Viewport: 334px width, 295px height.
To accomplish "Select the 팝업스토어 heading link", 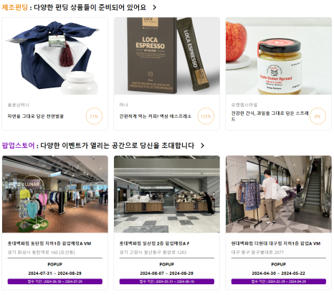I will coord(18,146).
